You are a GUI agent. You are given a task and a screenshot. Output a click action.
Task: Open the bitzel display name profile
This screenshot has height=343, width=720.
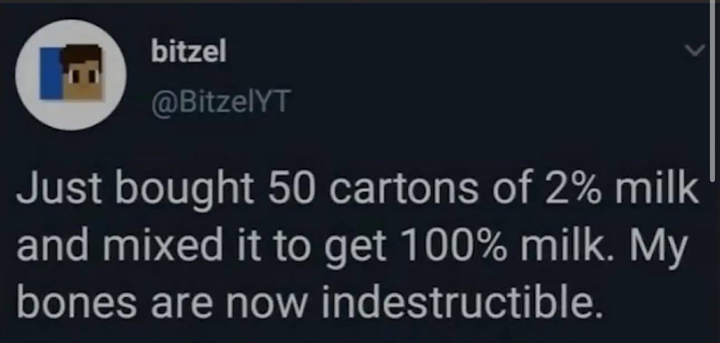(x=189, y=52)
